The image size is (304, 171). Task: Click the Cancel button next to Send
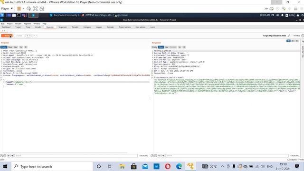19,36
